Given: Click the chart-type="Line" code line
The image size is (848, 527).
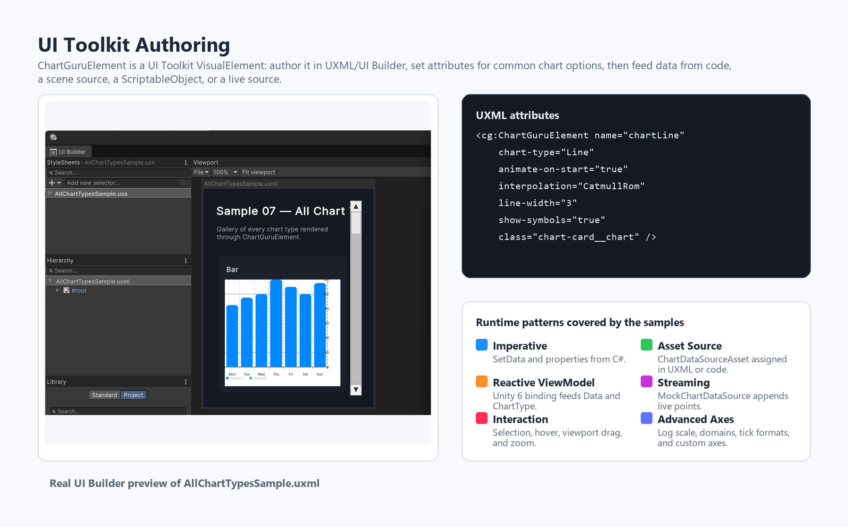Looking at the screenshot, I should tap(546, 152).
